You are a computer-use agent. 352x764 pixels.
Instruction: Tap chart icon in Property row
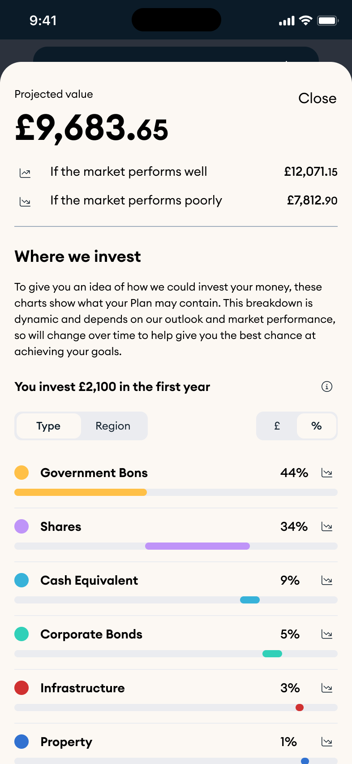tap(327, 742)
